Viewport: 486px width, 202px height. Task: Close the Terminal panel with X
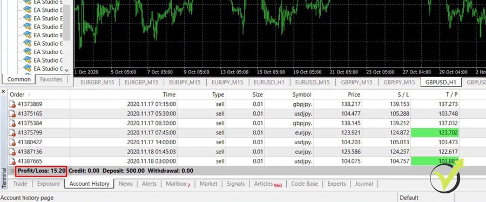pos(3,92)
